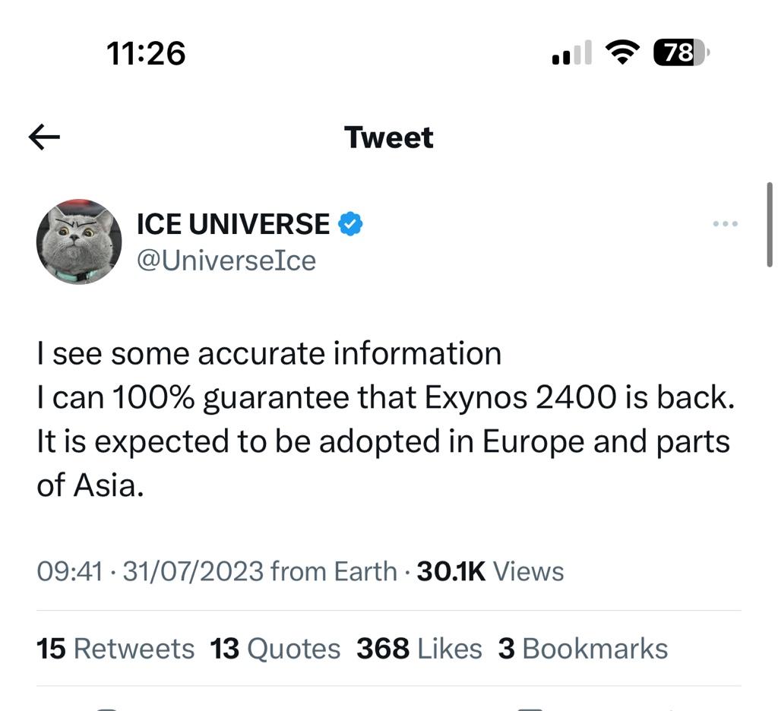Click the tweet text about Exynos 2400
Screen dimensions: 778x711
coord(386,419)
